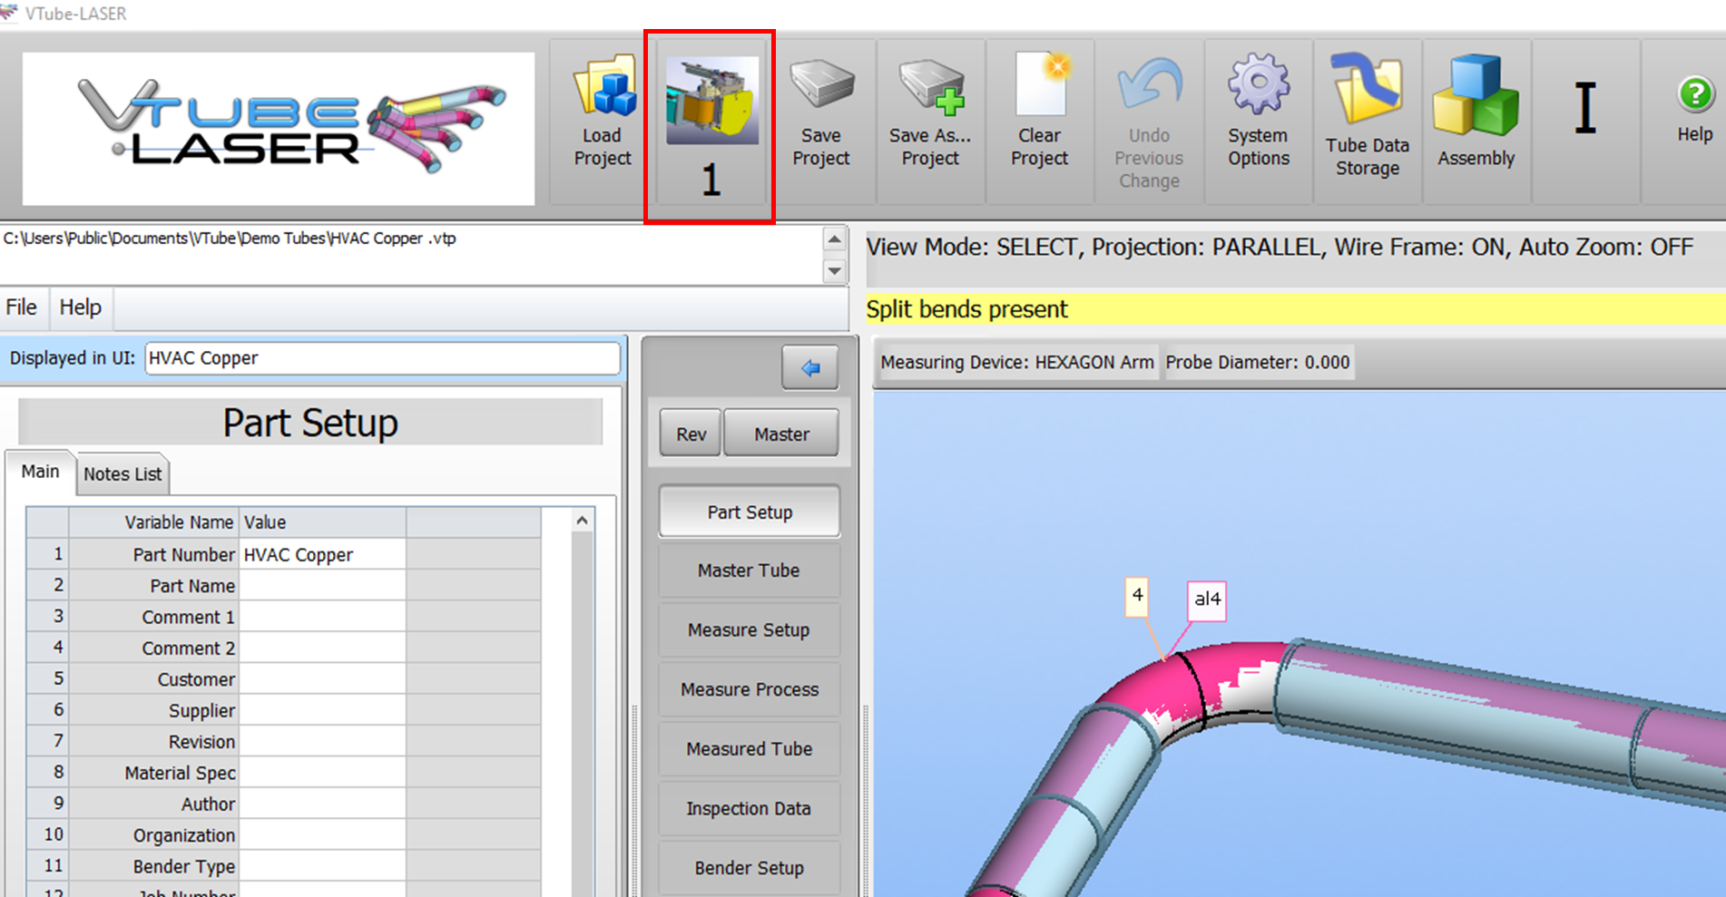Click the Bender Type value cell

[x=322, y=865]
